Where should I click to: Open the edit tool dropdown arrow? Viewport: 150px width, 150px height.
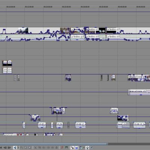(18, 148)
